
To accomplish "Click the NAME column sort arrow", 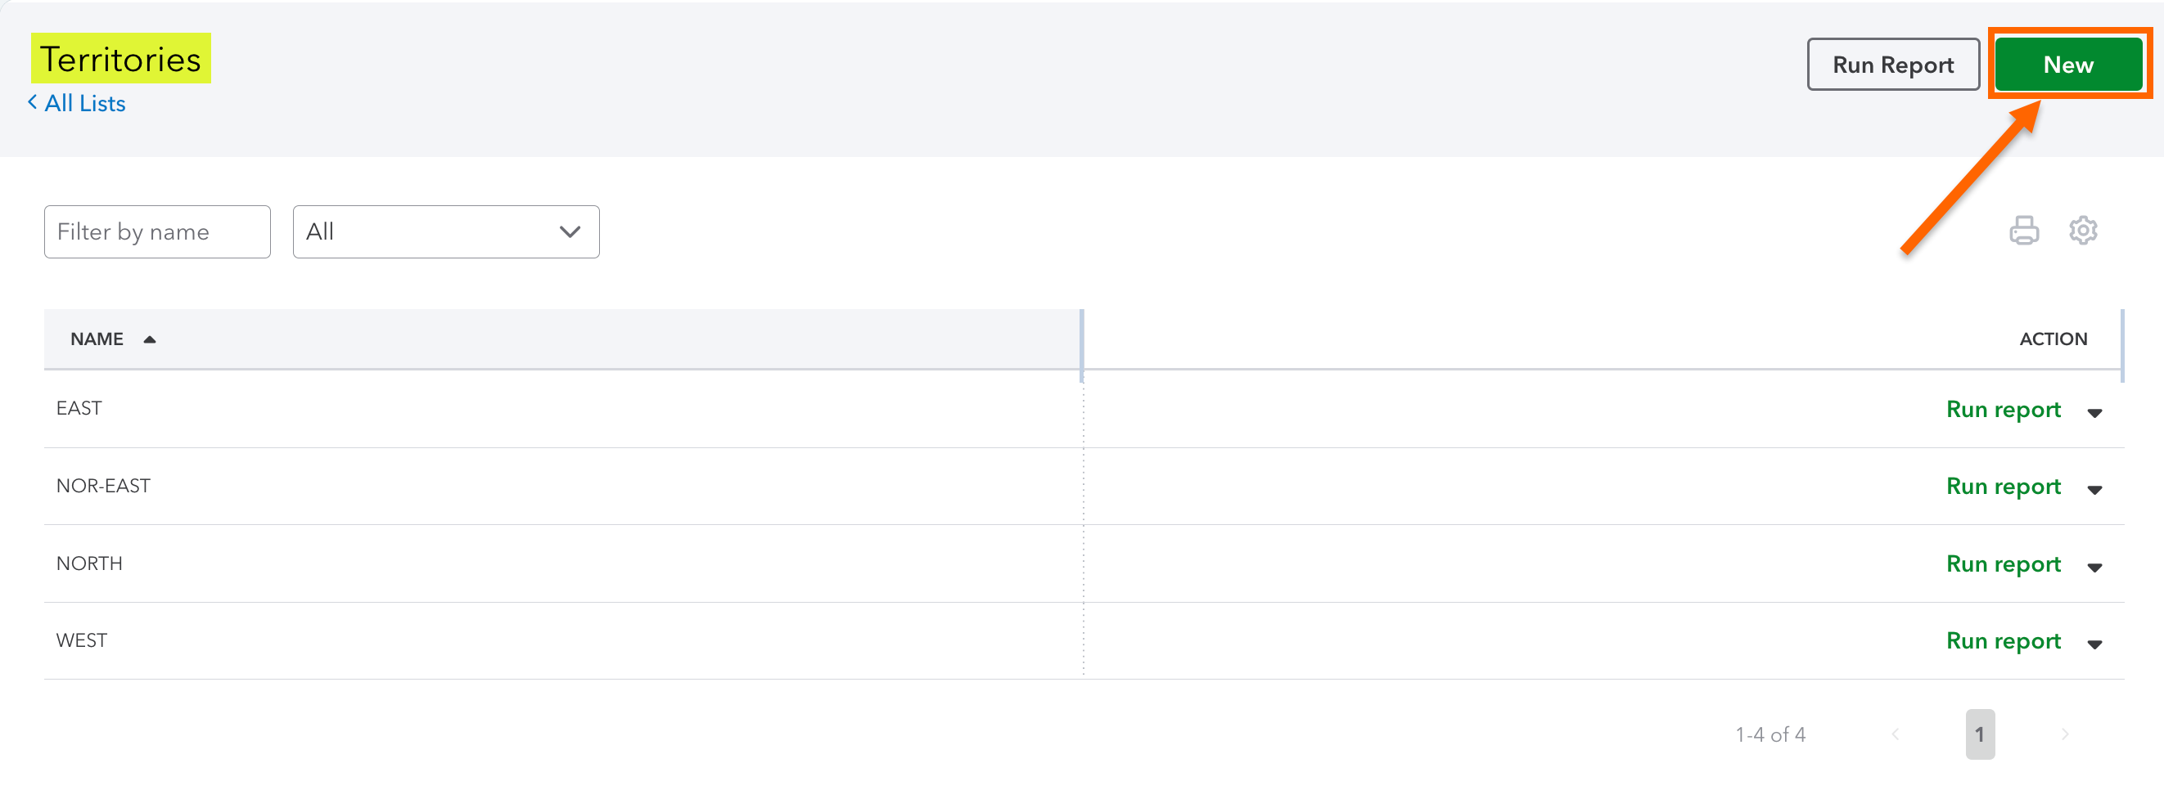I will 150,339.
